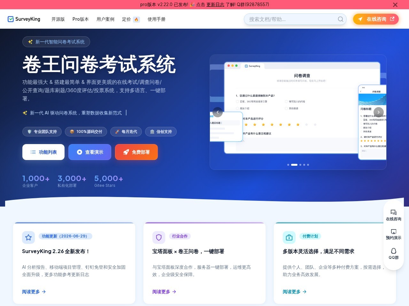Image resolution: width=409 pixels, height=306 pixels.
Task: Click the paper plane icon in 在线咨询 button
Action: [x=360, y=19]
